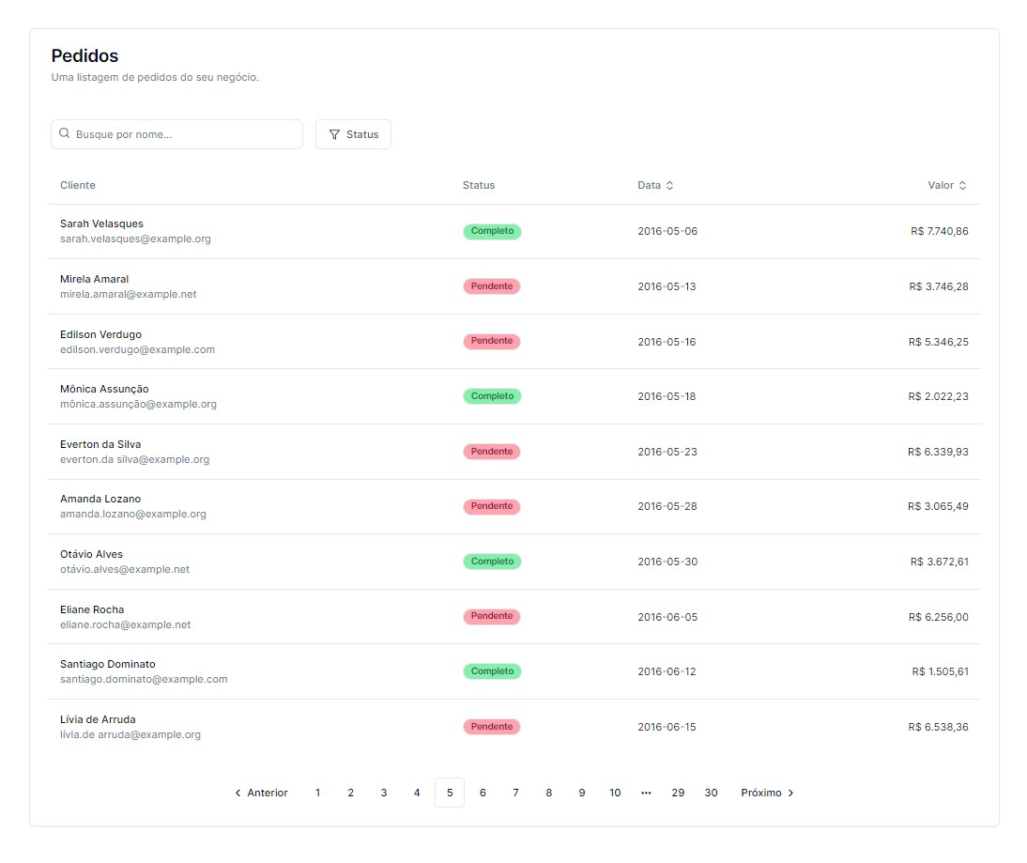Click the sort arrows next to Data
This screenshot has width=1027, height=863.
pos(669,185)
